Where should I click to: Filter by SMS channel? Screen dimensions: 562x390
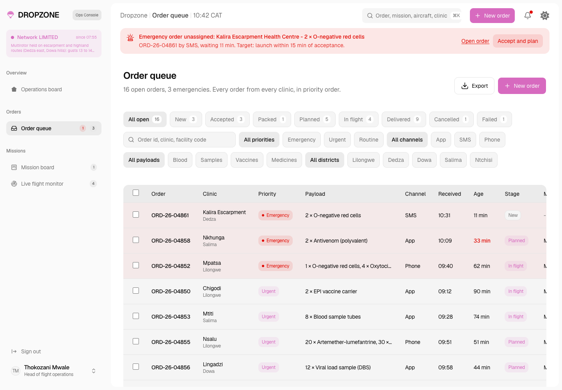pyautogui.click(x=465, y=140)
